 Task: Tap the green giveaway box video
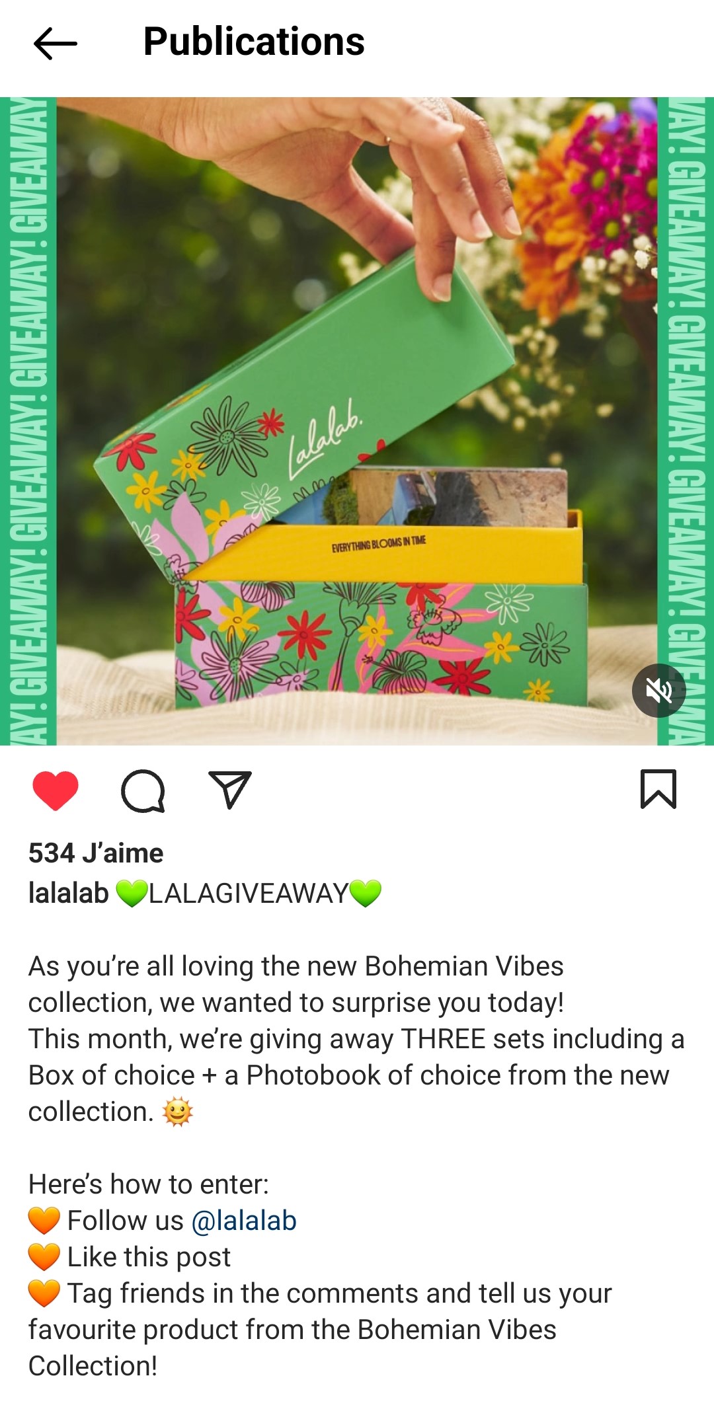pos(357,422)
